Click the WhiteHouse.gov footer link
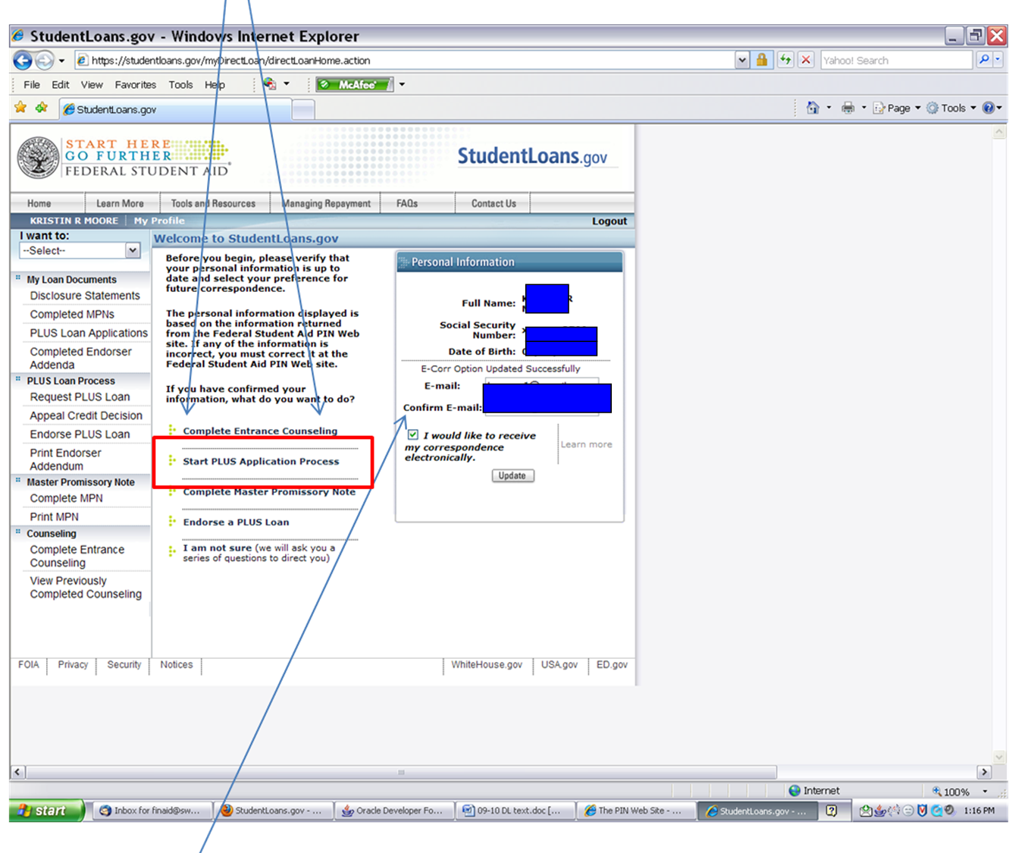This screenshot has height=853, width=1009. click(487, 664)
